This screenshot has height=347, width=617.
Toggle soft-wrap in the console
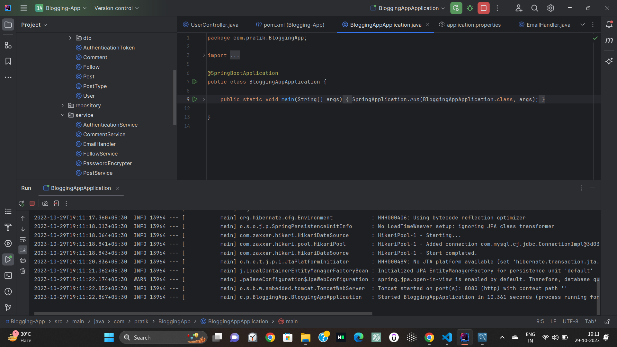pyautogui.click(x=23, y=239)
